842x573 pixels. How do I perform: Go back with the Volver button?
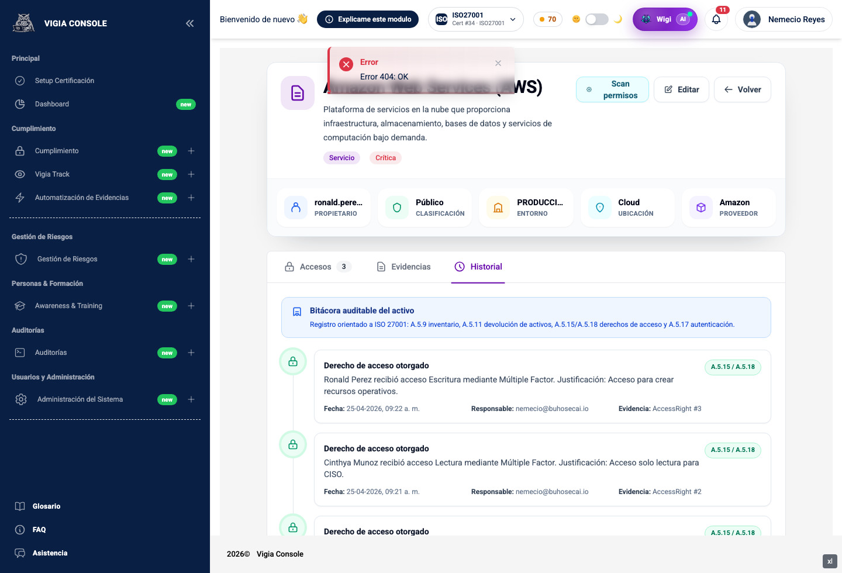[743, 89]
